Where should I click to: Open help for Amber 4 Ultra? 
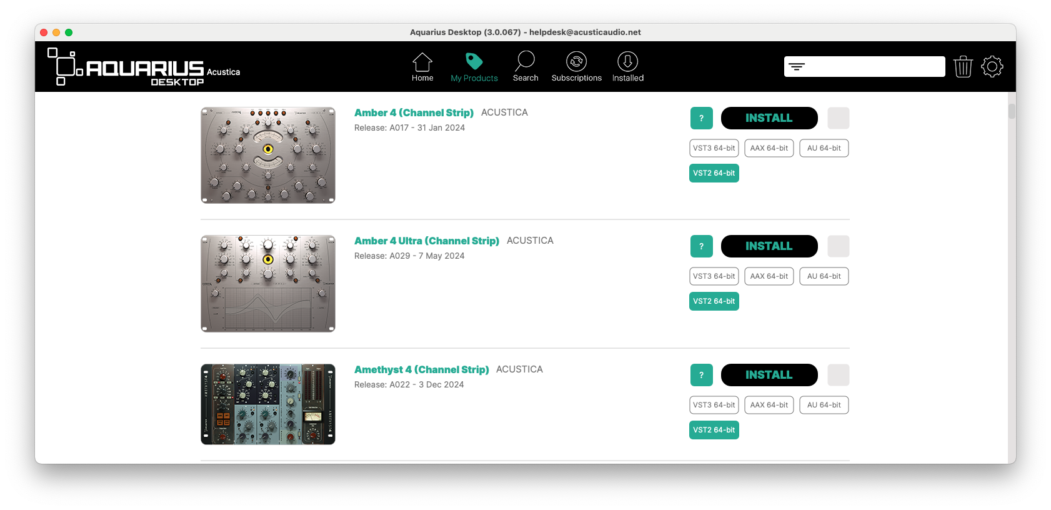702,246
